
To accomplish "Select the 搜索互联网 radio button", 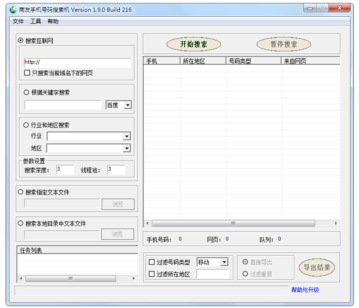I will (21, 41).
